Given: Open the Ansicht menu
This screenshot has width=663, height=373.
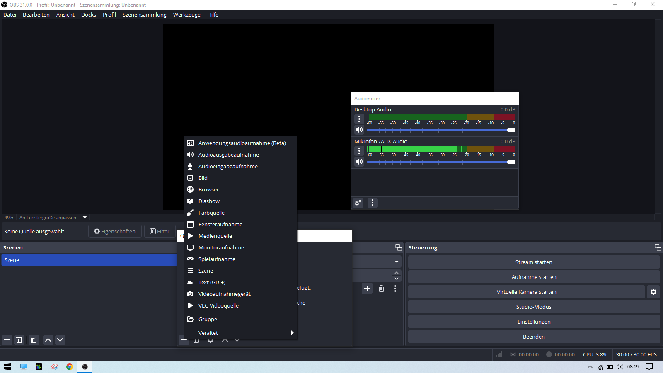Looking at the screenshot, I should tap(65, 15).
